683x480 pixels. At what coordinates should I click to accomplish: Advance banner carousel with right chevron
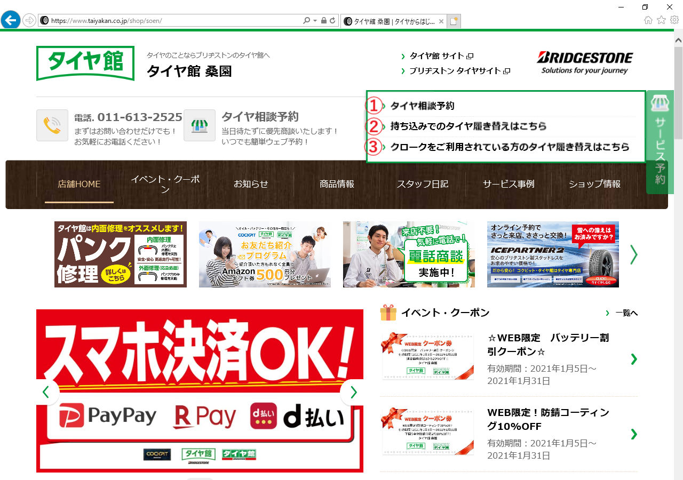[x=633, y=254]
